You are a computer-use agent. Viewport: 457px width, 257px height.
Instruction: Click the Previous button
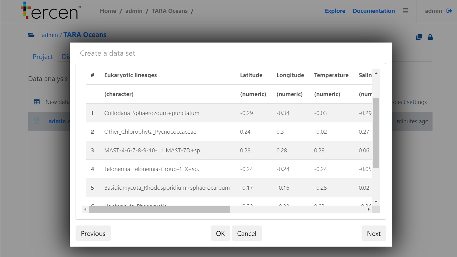(x=93, y=233)
